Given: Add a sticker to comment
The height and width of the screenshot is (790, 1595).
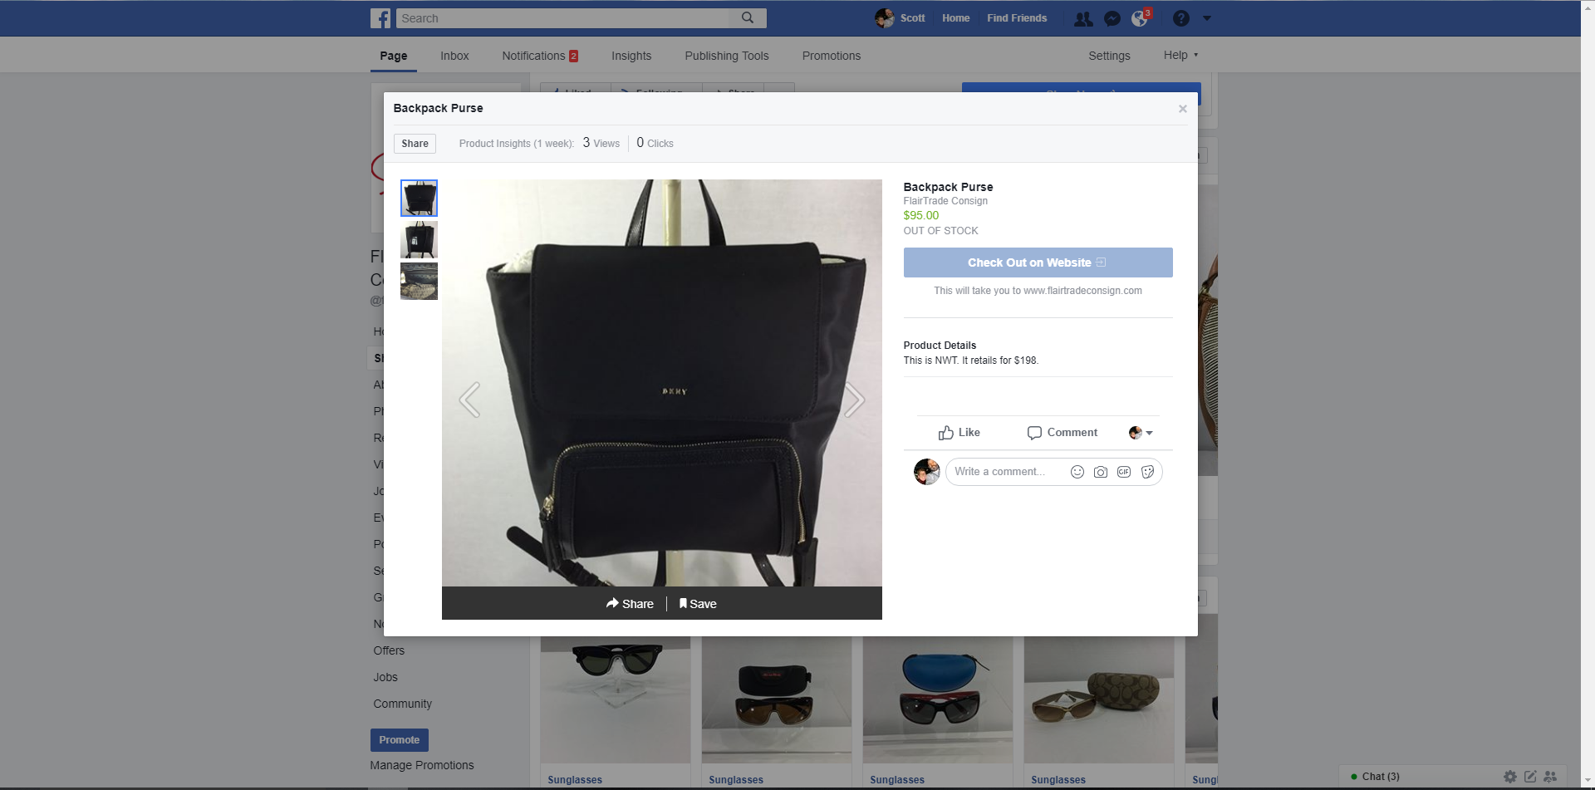Looking at the screenshot, I should [1147, 472].
